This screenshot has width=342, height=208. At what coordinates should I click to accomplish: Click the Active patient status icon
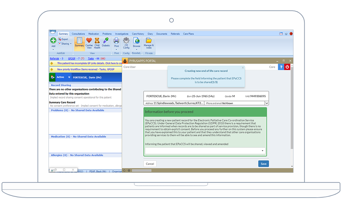(52, 77)
